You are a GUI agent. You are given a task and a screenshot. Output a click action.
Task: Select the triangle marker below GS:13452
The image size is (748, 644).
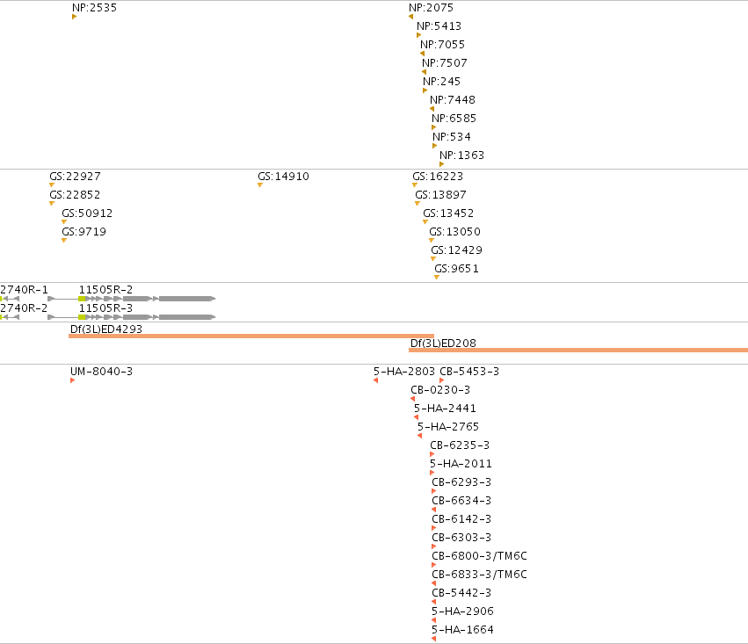[x=425, y=221]
